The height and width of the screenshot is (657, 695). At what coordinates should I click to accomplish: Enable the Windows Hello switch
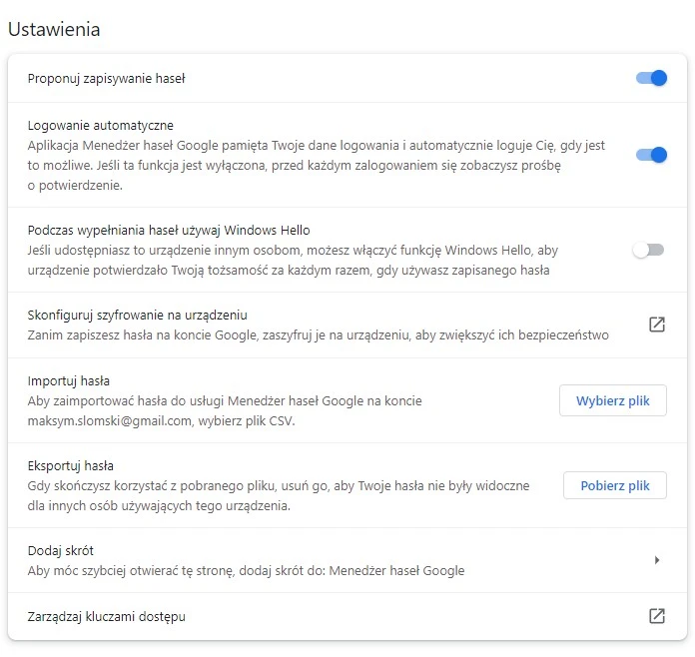[647, 251]
